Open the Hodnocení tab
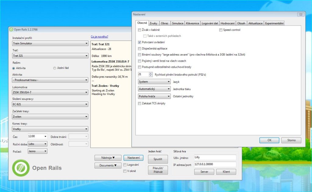Image resolution: width=312 pixels, height=192 pixels. pos(227,23)
